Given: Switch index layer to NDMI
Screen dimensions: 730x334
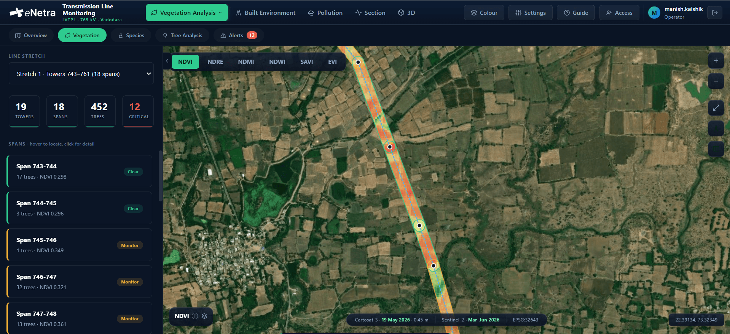Looking at the screenshot, I should click(246, 62).
